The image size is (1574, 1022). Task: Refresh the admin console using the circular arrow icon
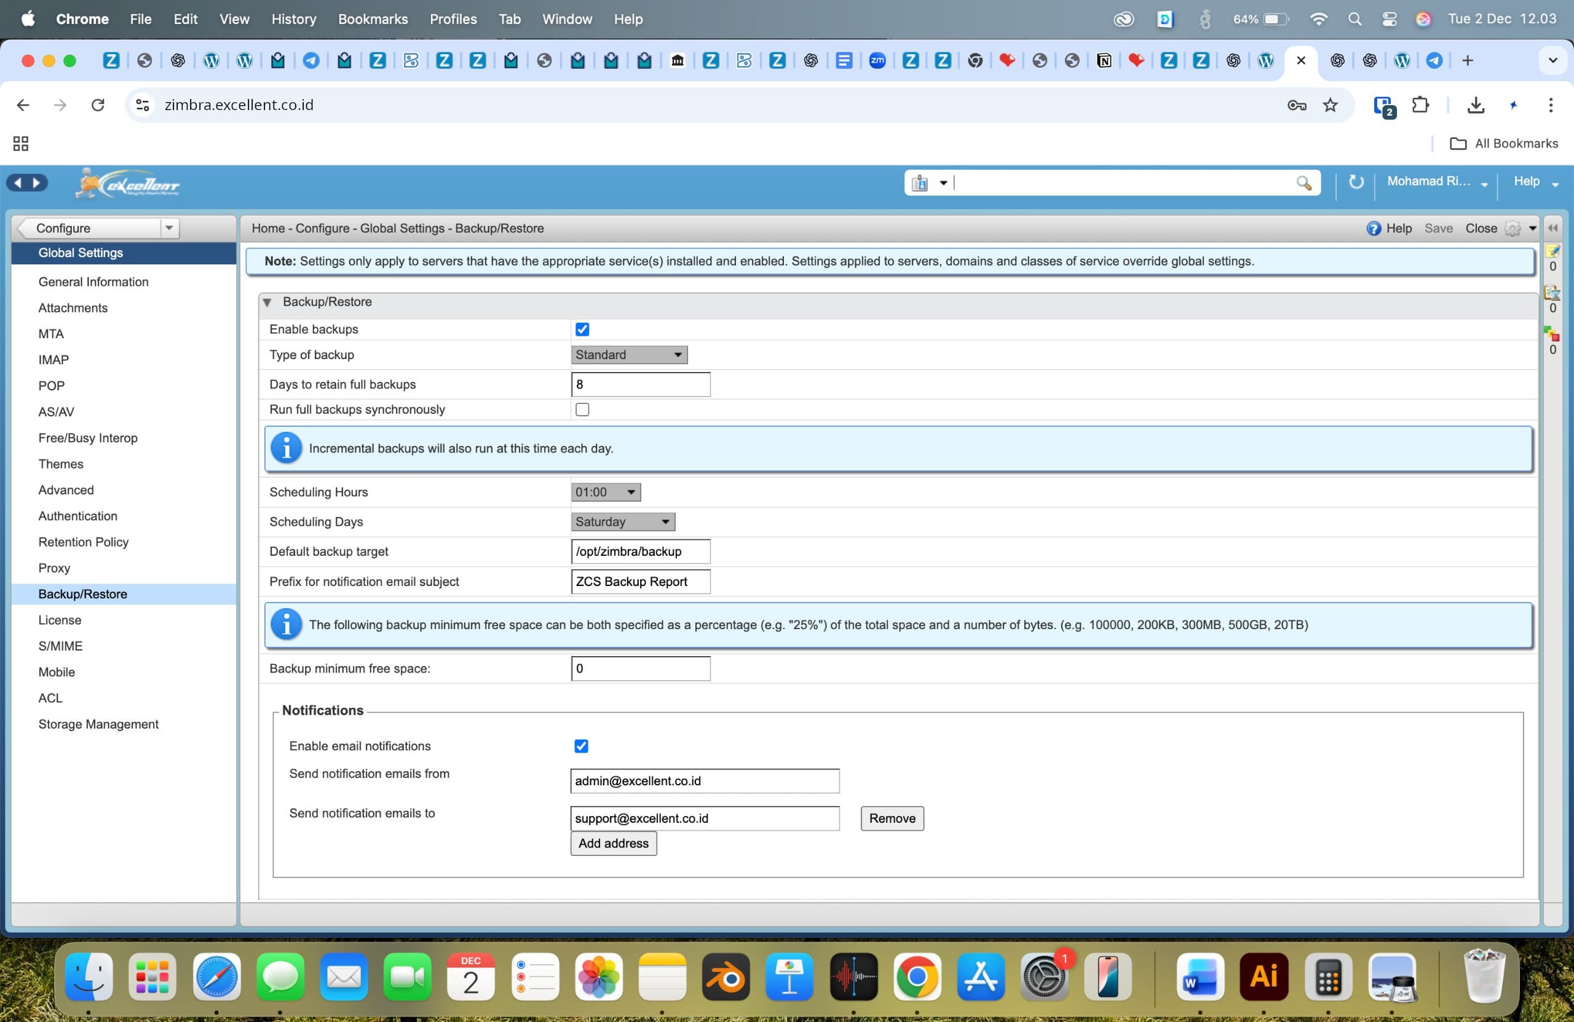(x=1355, y=183)
